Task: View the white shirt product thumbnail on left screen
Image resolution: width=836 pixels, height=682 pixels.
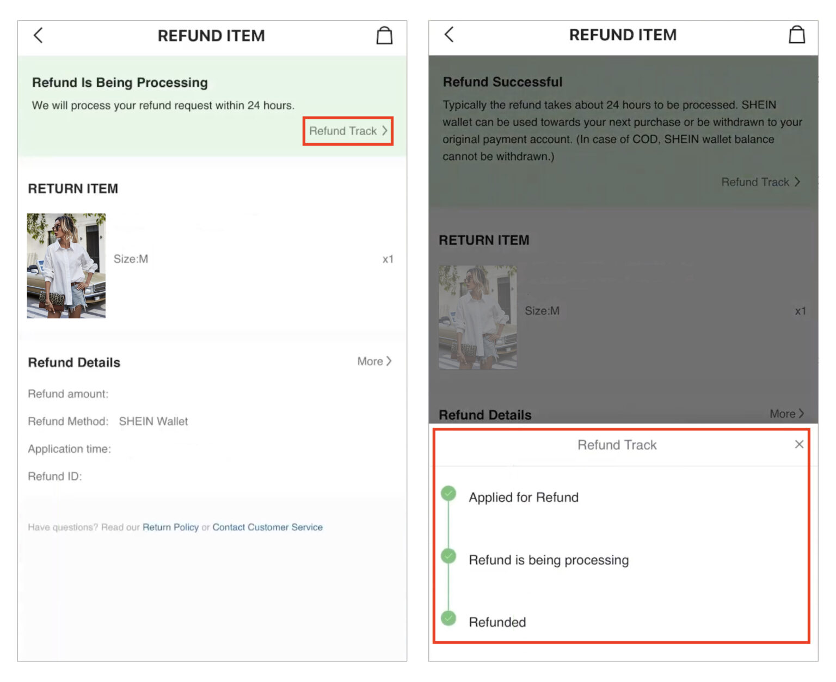Action: click(66, 265)
